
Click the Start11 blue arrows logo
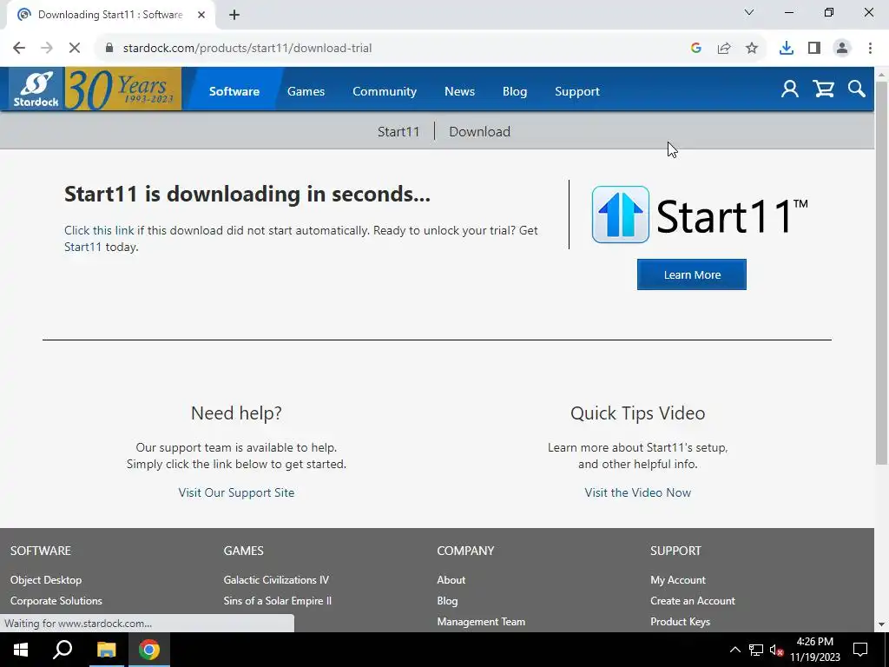coord(620,215)
